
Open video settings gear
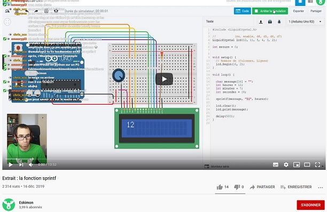click(x=286, y=164)
